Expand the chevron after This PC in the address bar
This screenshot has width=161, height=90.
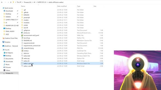pyautogui.click(x=23, y=2)
